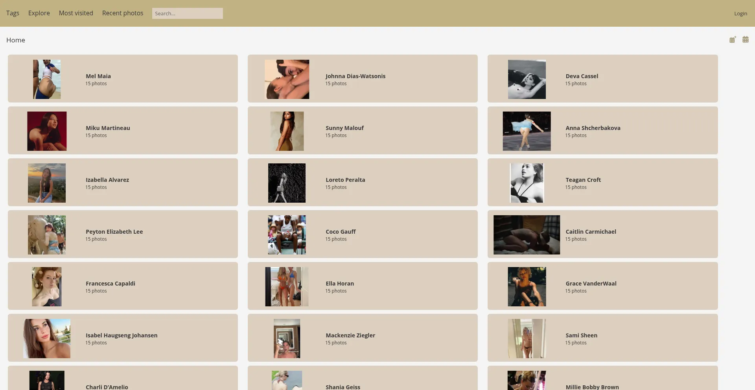This screenshot has height=390, width=755.
Task: Open the Anna Shcherbakova album title
Action: (593, 128)
